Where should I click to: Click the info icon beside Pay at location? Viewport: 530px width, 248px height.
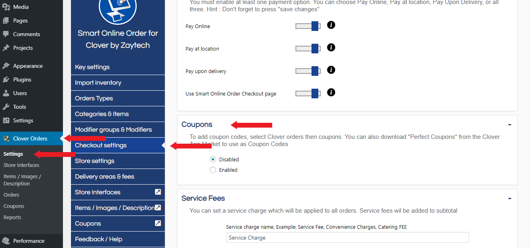pos(331,48)
